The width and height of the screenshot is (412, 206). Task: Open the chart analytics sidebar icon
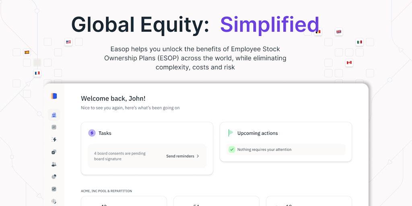click(54, 127)
